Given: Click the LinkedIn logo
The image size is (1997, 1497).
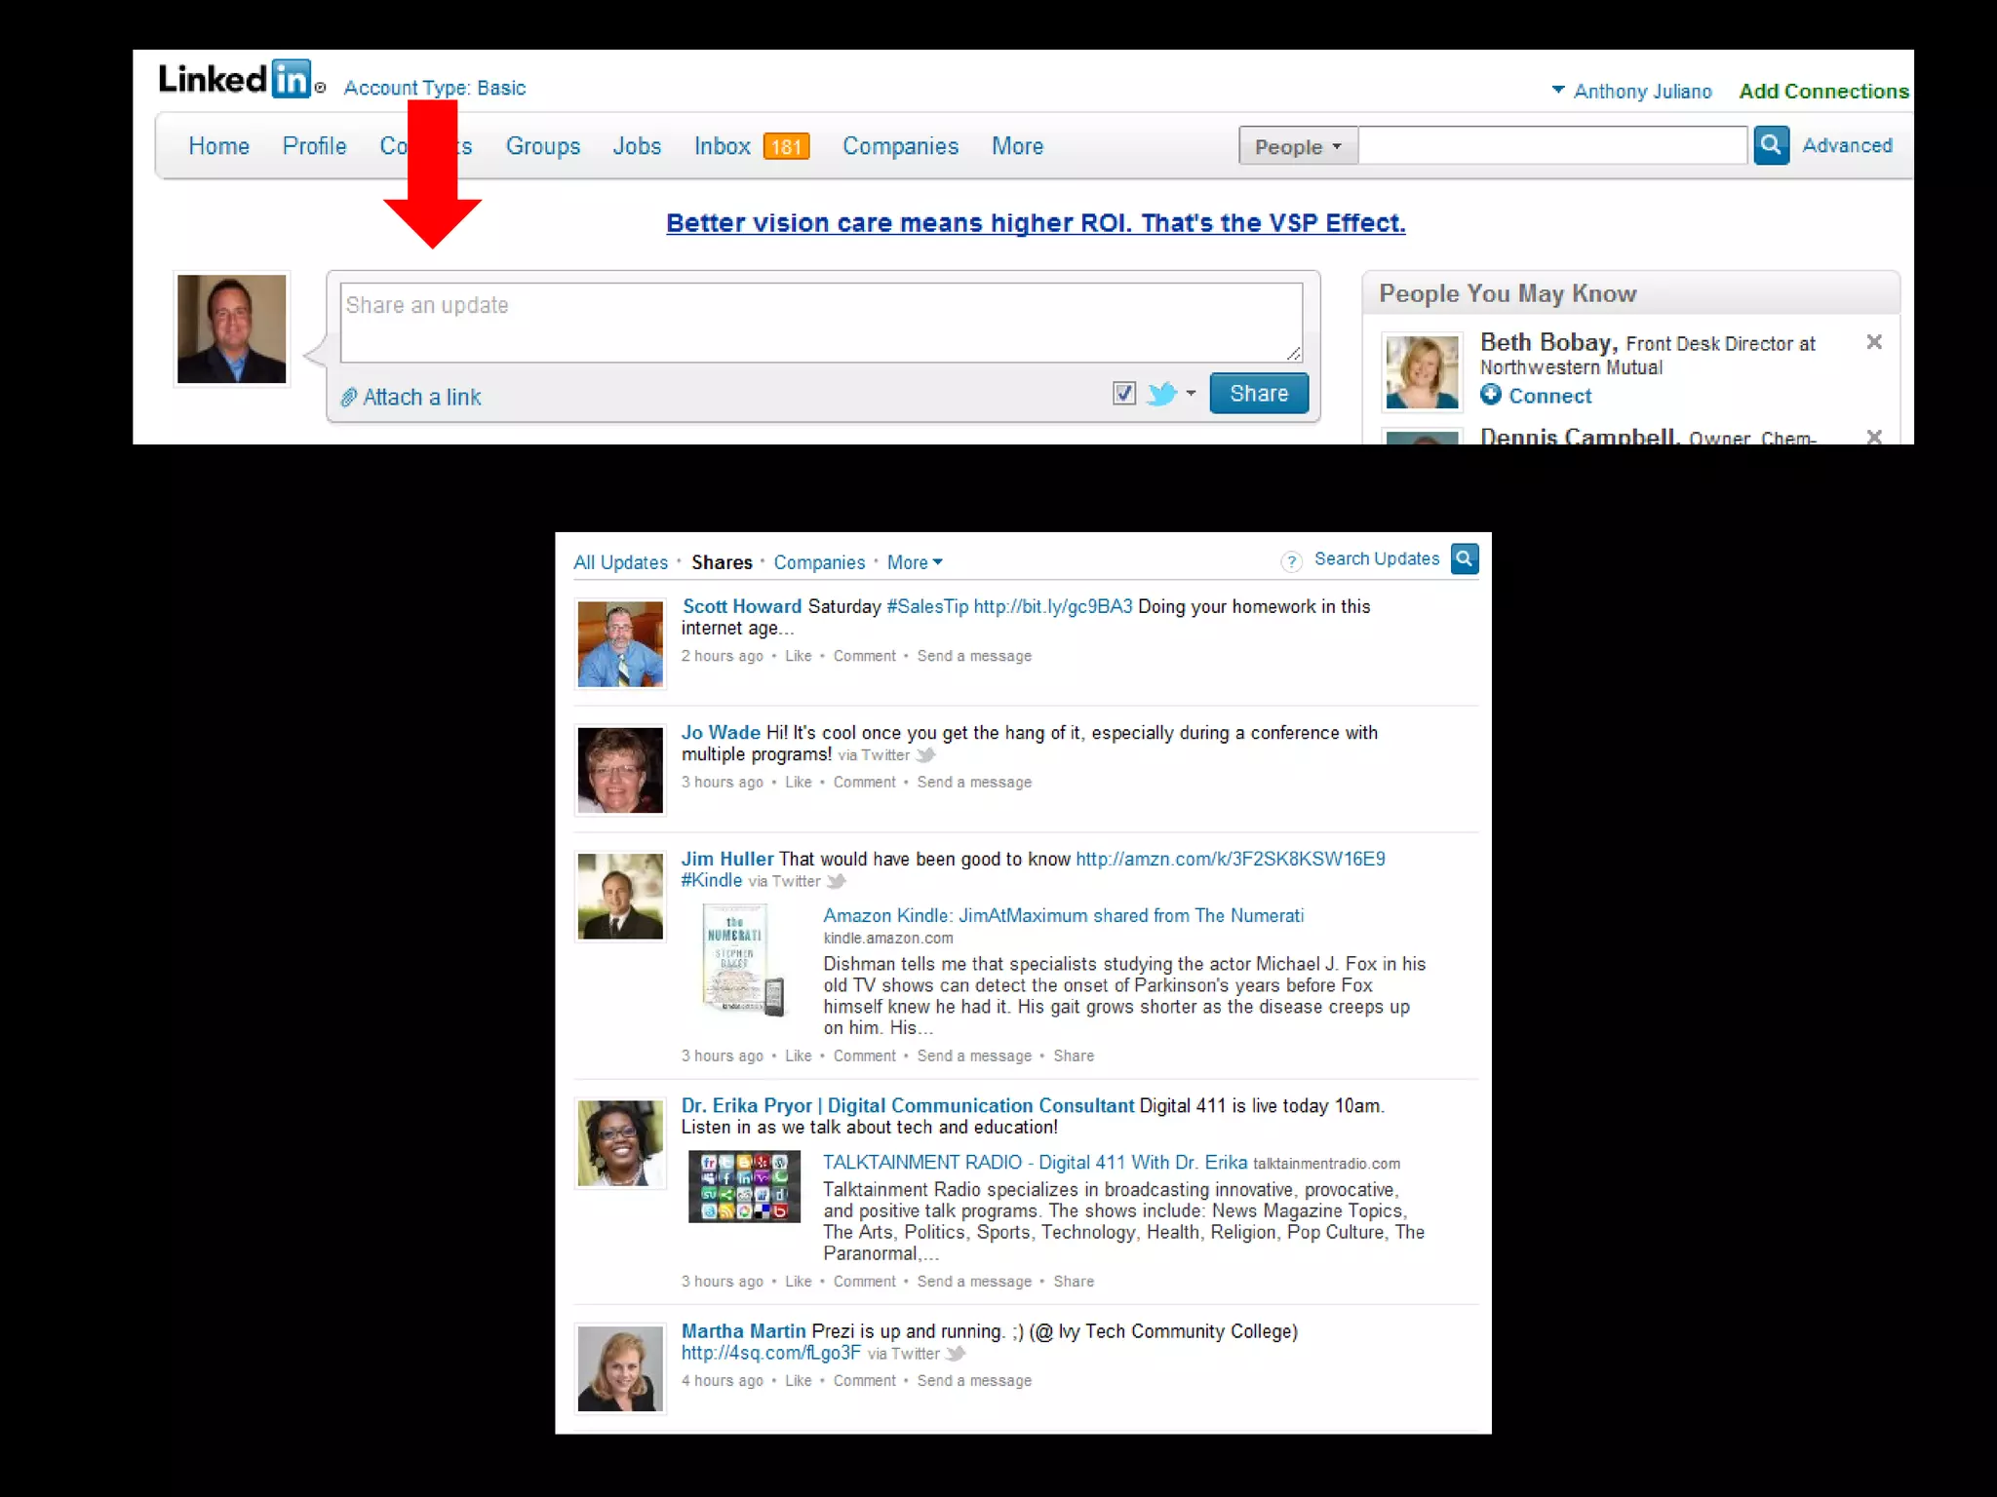Looking at the screenshot, I should pos(235,79).
